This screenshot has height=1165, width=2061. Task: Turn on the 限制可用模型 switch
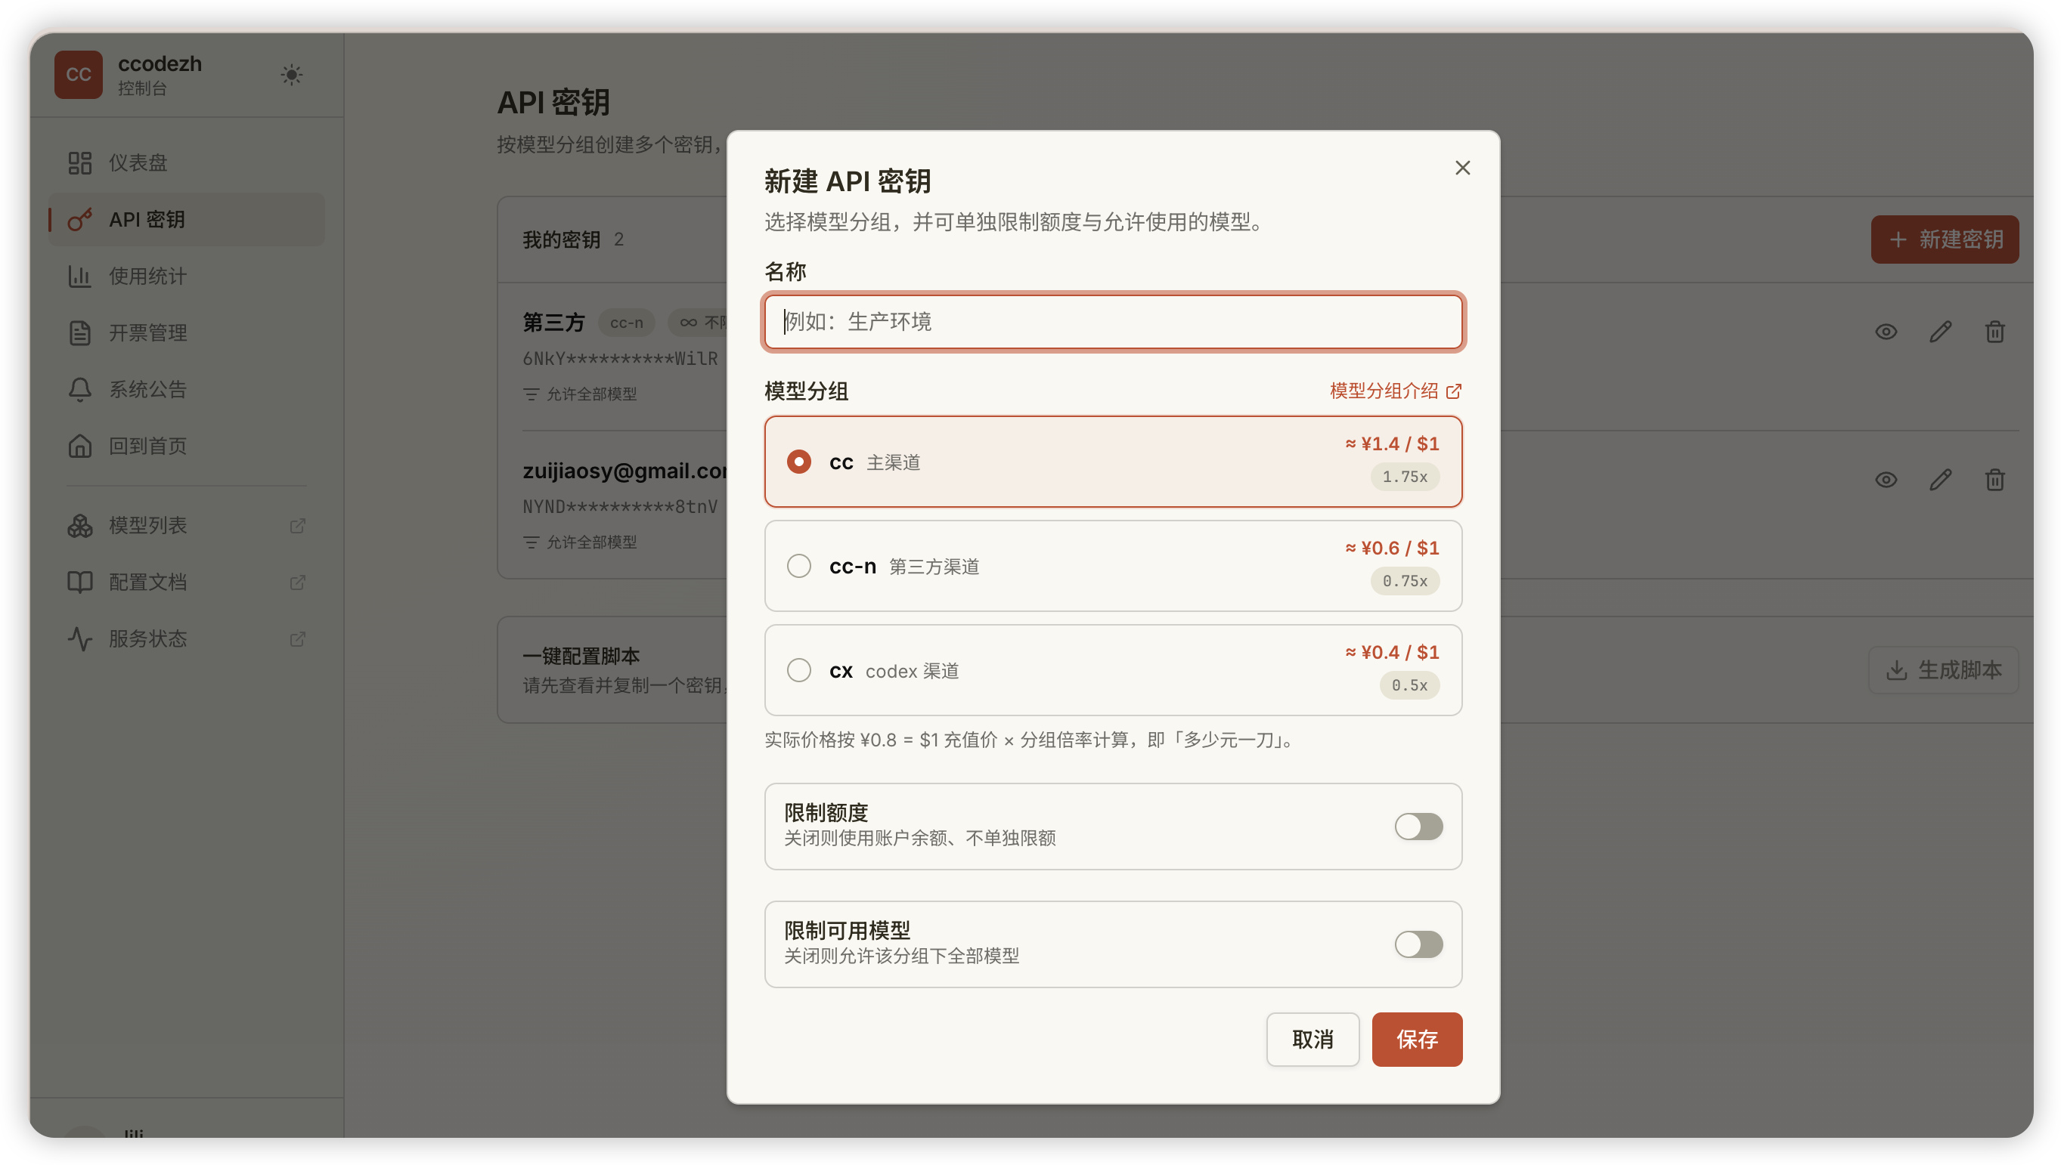click(x=1418, y=944)
